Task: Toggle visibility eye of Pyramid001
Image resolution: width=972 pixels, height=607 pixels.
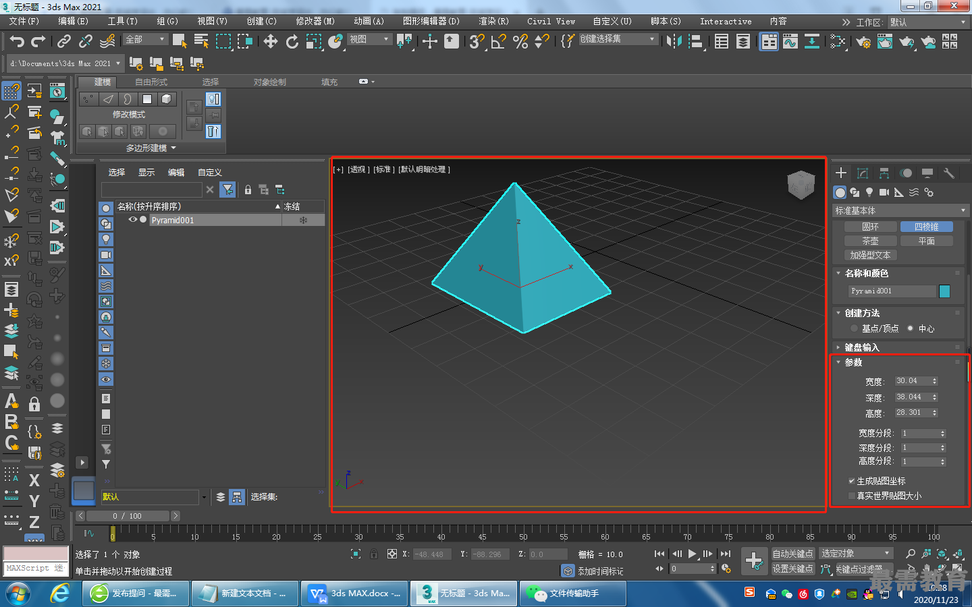Action: [133, 220]
